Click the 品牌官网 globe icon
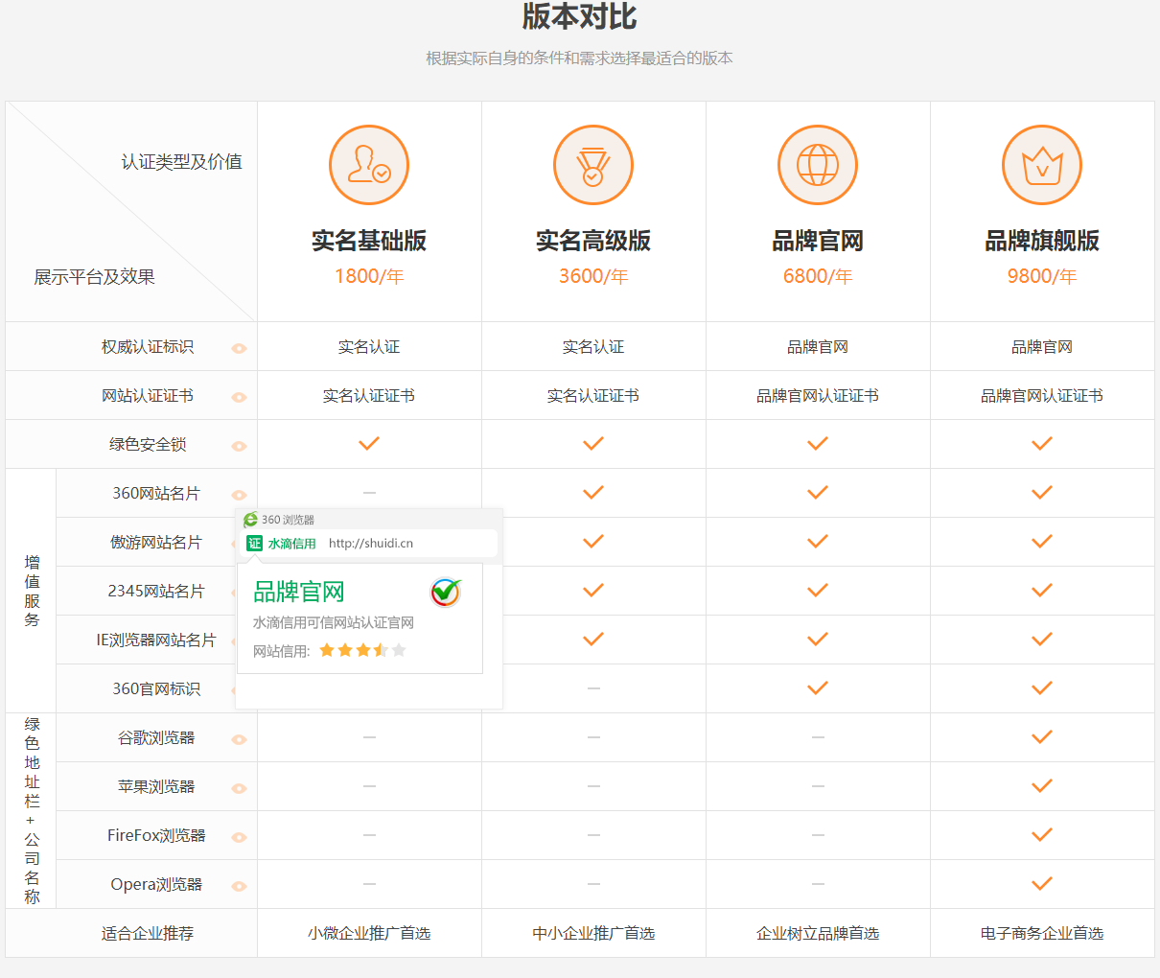The width and height of the screenshot is (1160, 978). [x=818, y=165]
